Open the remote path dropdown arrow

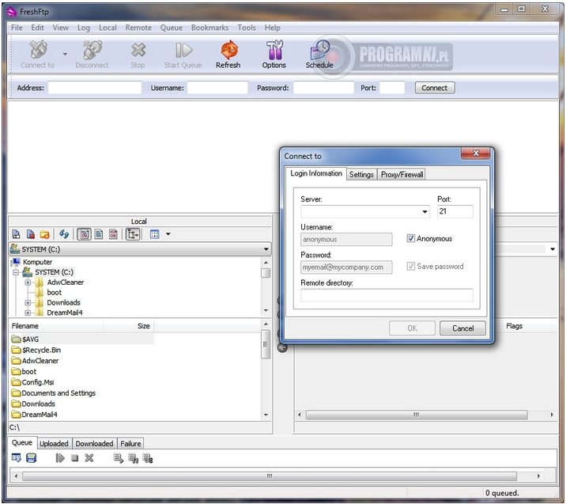pos(553,249)
